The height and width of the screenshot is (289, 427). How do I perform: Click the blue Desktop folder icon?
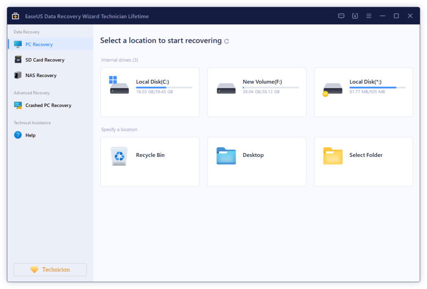tap(226, 156)
